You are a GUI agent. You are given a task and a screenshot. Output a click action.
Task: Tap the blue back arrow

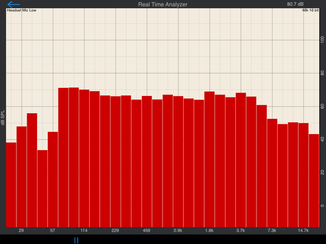13,4
